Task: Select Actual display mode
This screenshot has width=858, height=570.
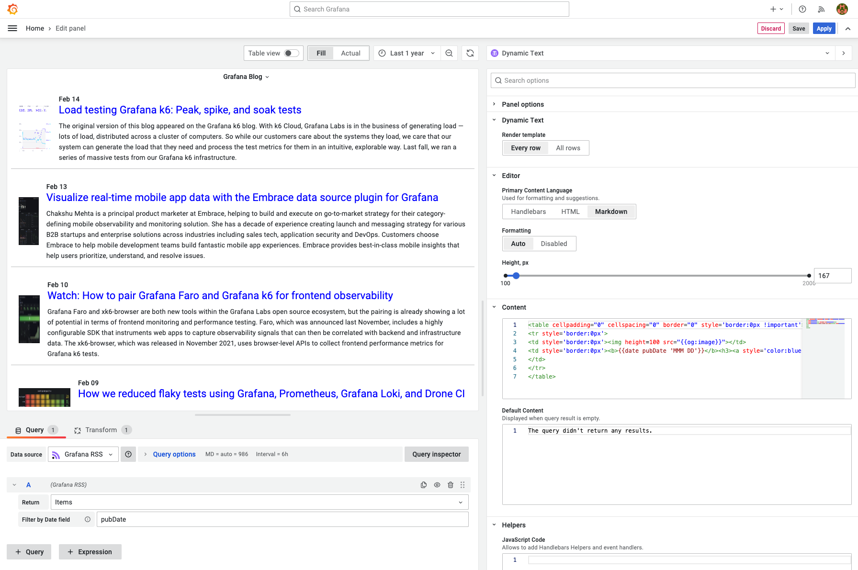Action: tap(350, 53)
